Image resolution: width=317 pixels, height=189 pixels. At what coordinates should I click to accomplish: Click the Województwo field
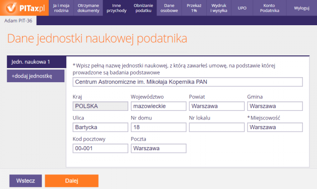point(158,106)
